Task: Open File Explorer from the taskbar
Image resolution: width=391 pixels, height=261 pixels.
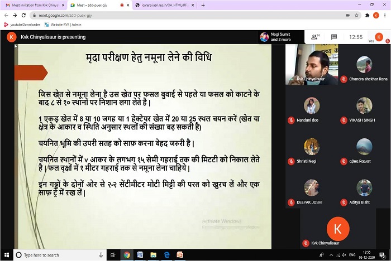Action: [x=154, y=255]
